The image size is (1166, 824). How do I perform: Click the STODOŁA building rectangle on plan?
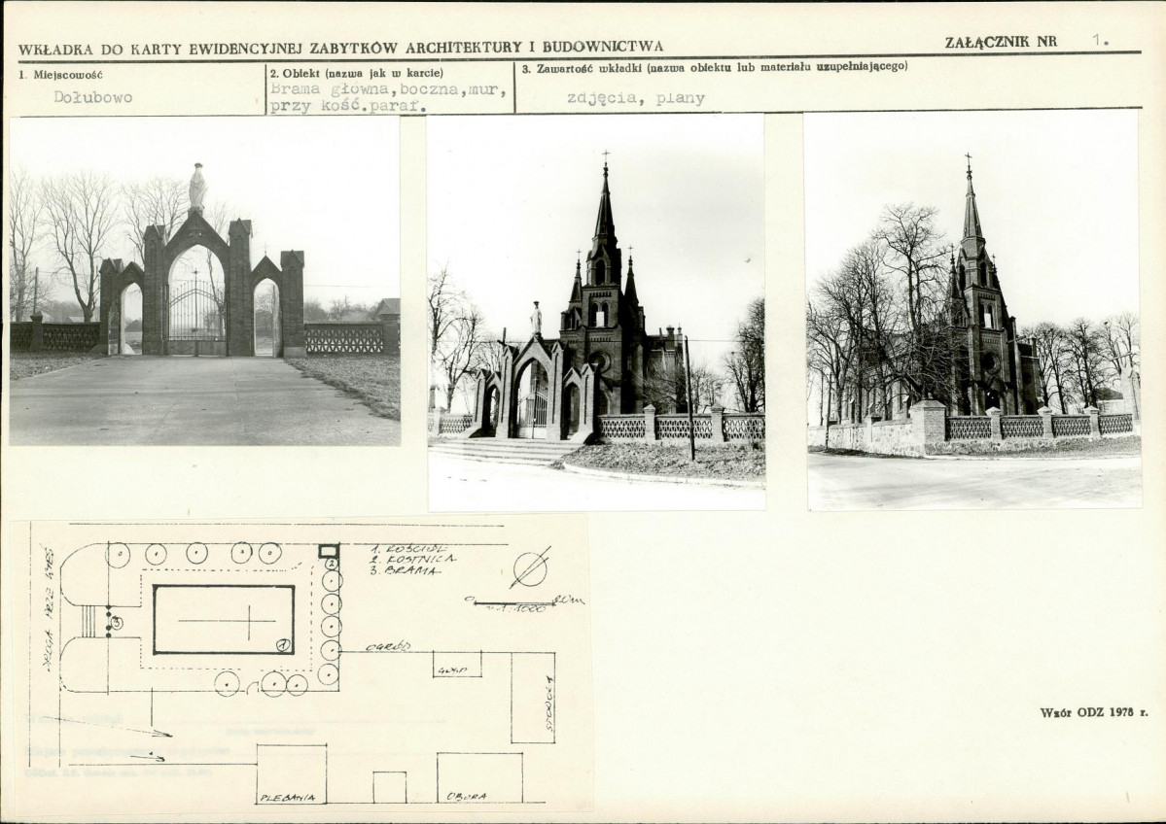point(533,697)
